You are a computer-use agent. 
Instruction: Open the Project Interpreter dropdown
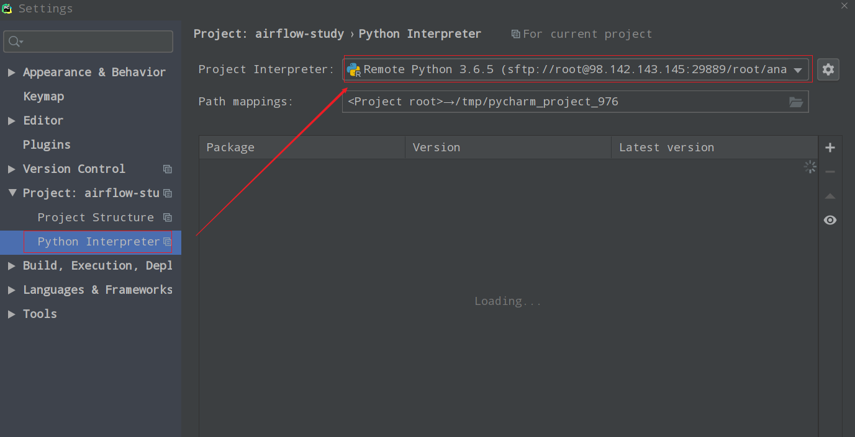click(798, 70)
